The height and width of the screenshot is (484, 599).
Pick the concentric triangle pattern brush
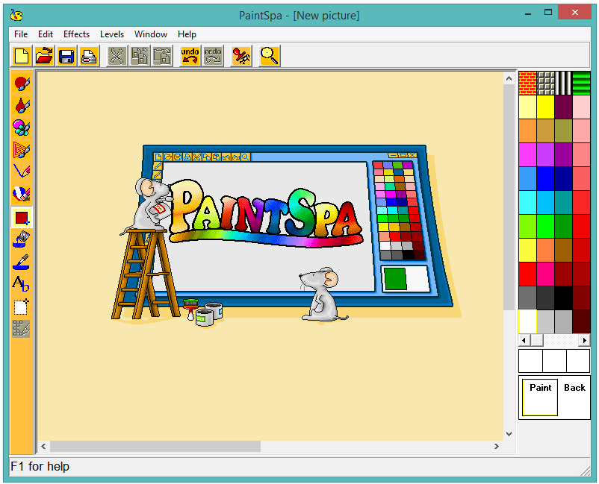pyautogui.click(x=22, y=150)
